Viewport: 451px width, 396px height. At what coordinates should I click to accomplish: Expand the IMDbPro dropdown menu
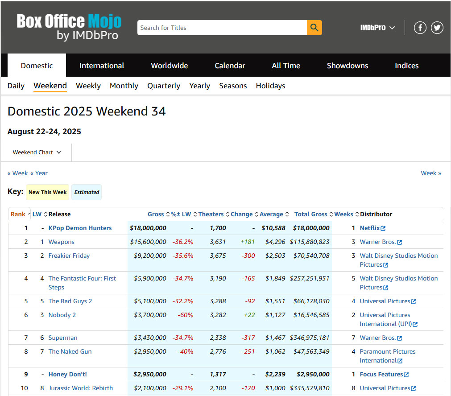tap(377, 28)
